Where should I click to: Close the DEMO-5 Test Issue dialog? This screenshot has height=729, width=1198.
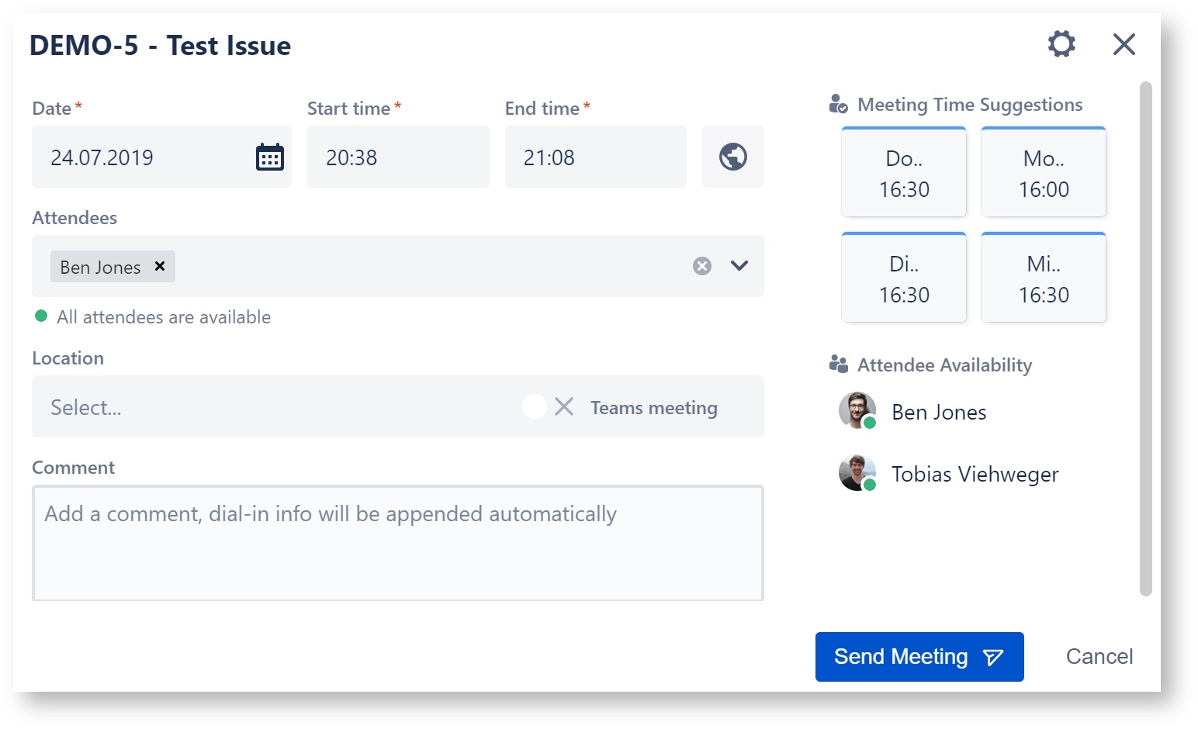coord(1124,44)
